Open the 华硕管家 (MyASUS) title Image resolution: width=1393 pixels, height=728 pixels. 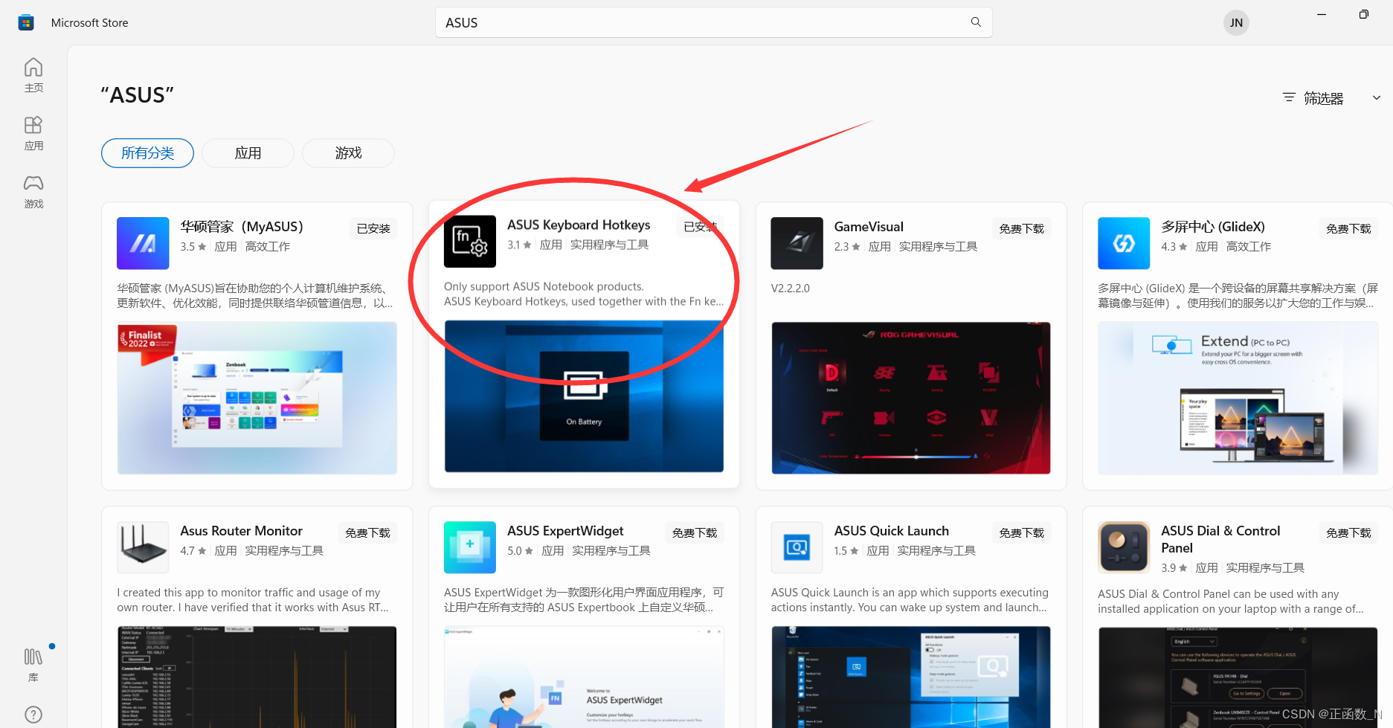click(x=242, y=227)
